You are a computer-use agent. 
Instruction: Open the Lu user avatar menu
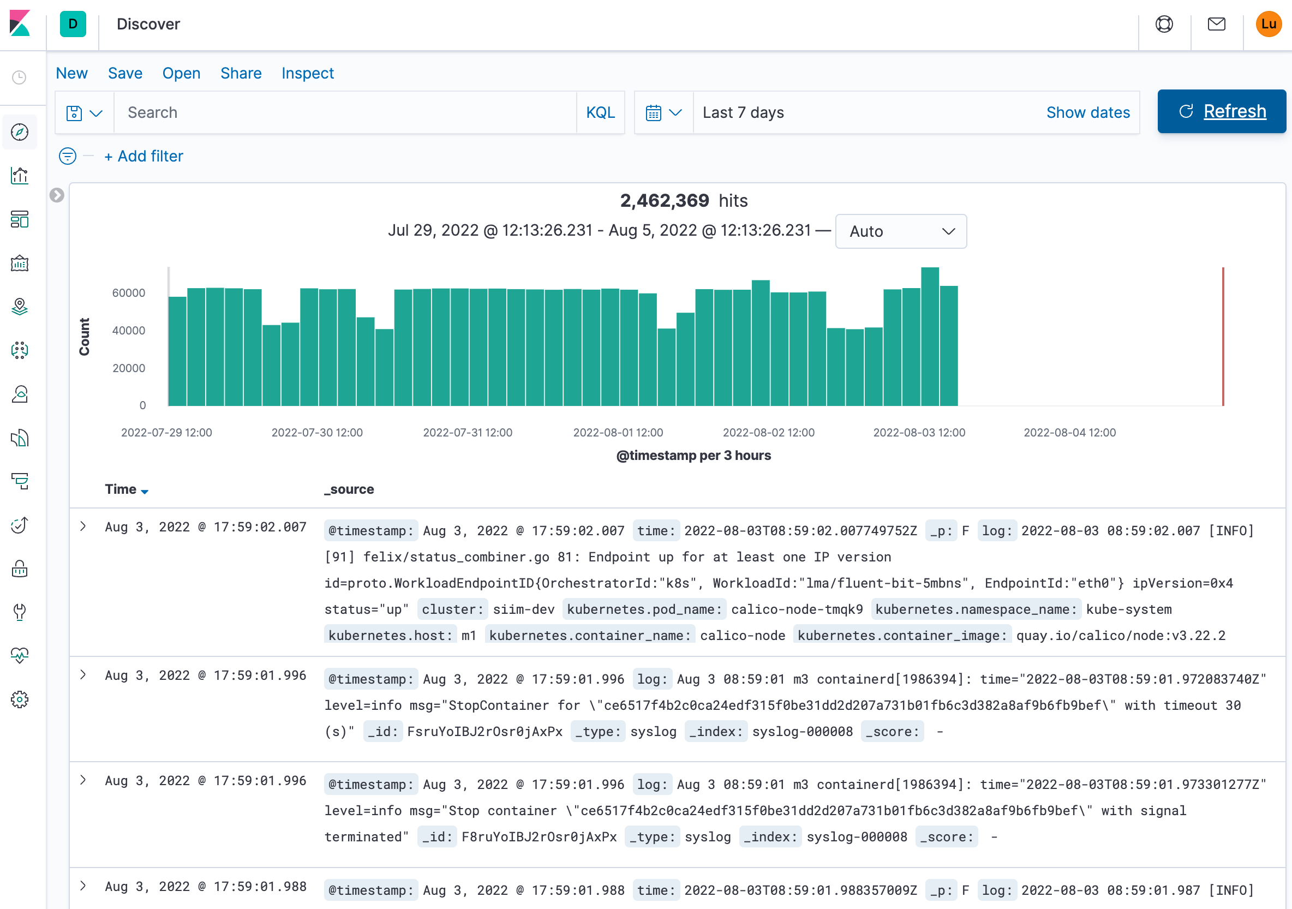pos(1269,24)
